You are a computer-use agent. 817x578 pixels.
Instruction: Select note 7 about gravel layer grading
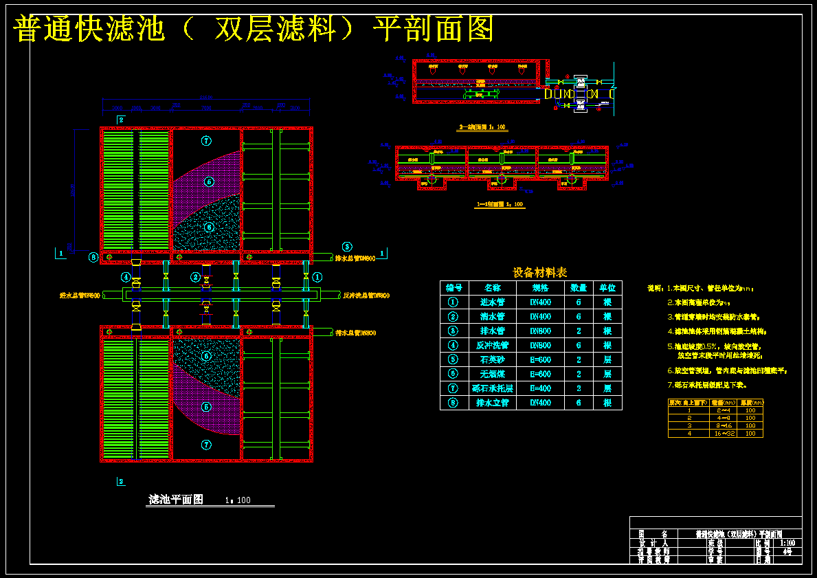(708, 385)
